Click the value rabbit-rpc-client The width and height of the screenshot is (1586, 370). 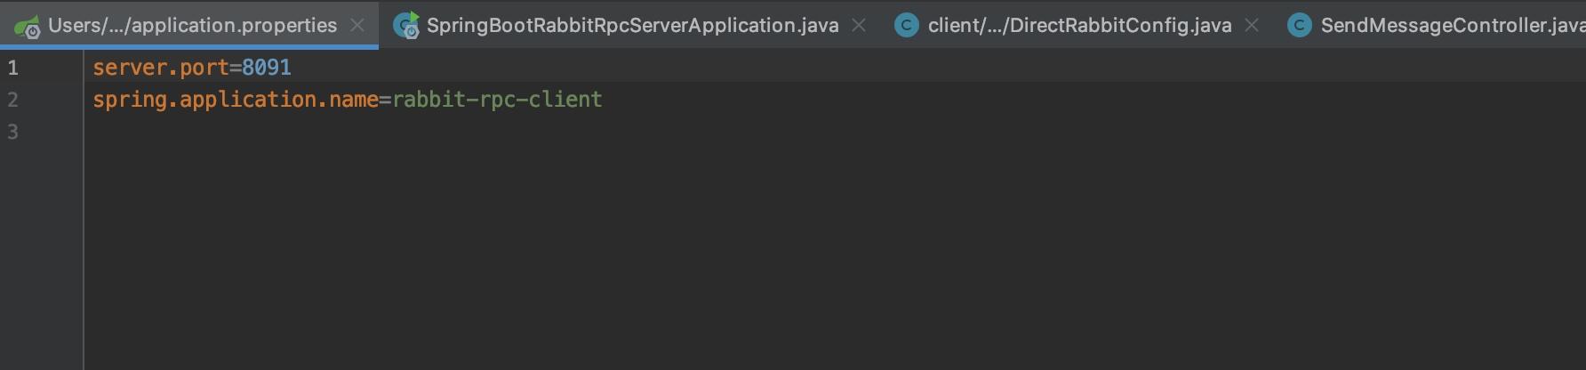pos(497,100)
